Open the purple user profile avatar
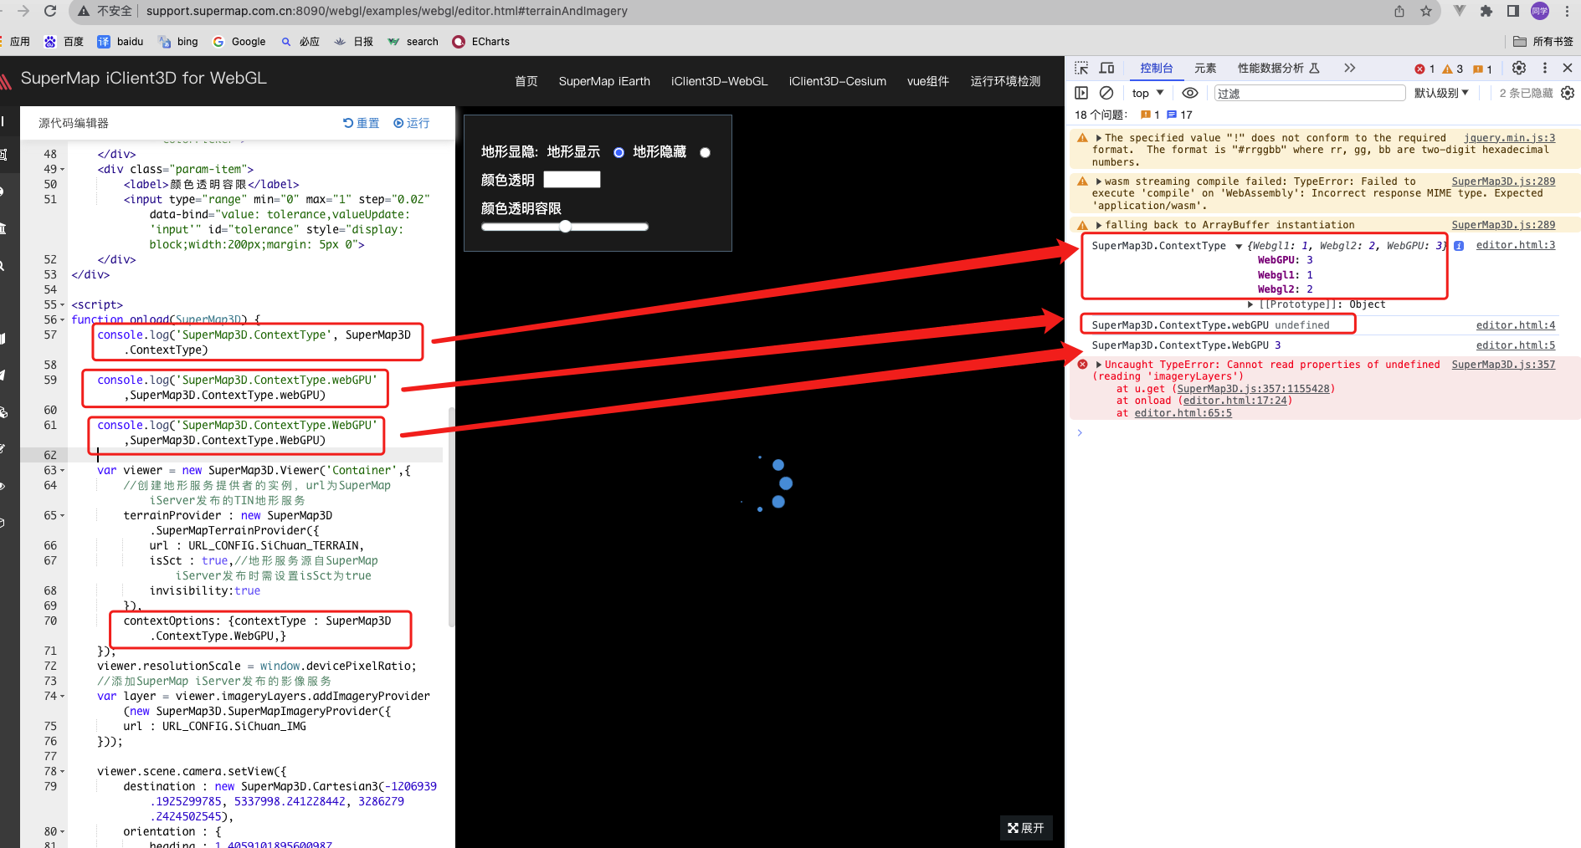The height and width of the screenshot is (848, 1581). click(1540, 11)
